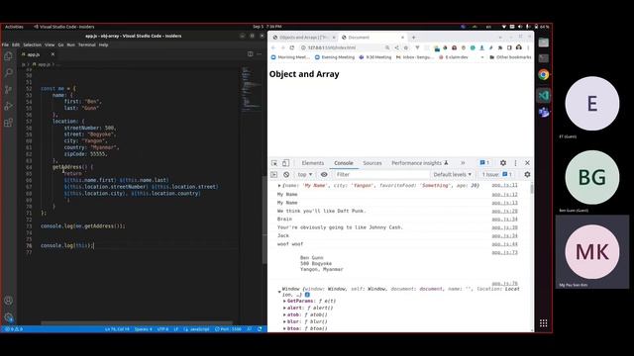The height and width of the screenshot is (356, 634).
Task: Reload the Chrome page
Action: coord(292,47)
